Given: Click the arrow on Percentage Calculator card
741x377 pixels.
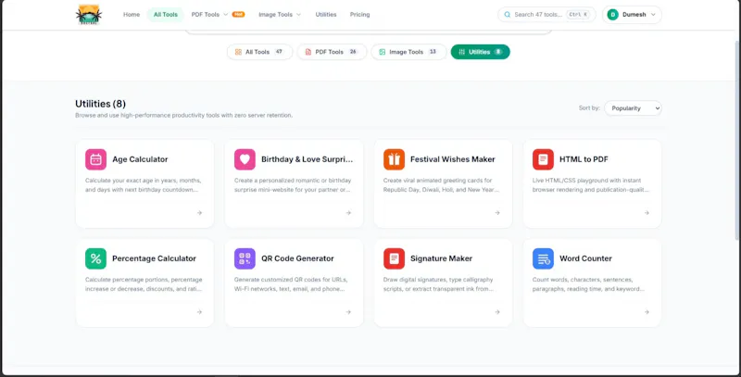Looking at the screenshot, I should pyautogui.click(x=199, y=312).
